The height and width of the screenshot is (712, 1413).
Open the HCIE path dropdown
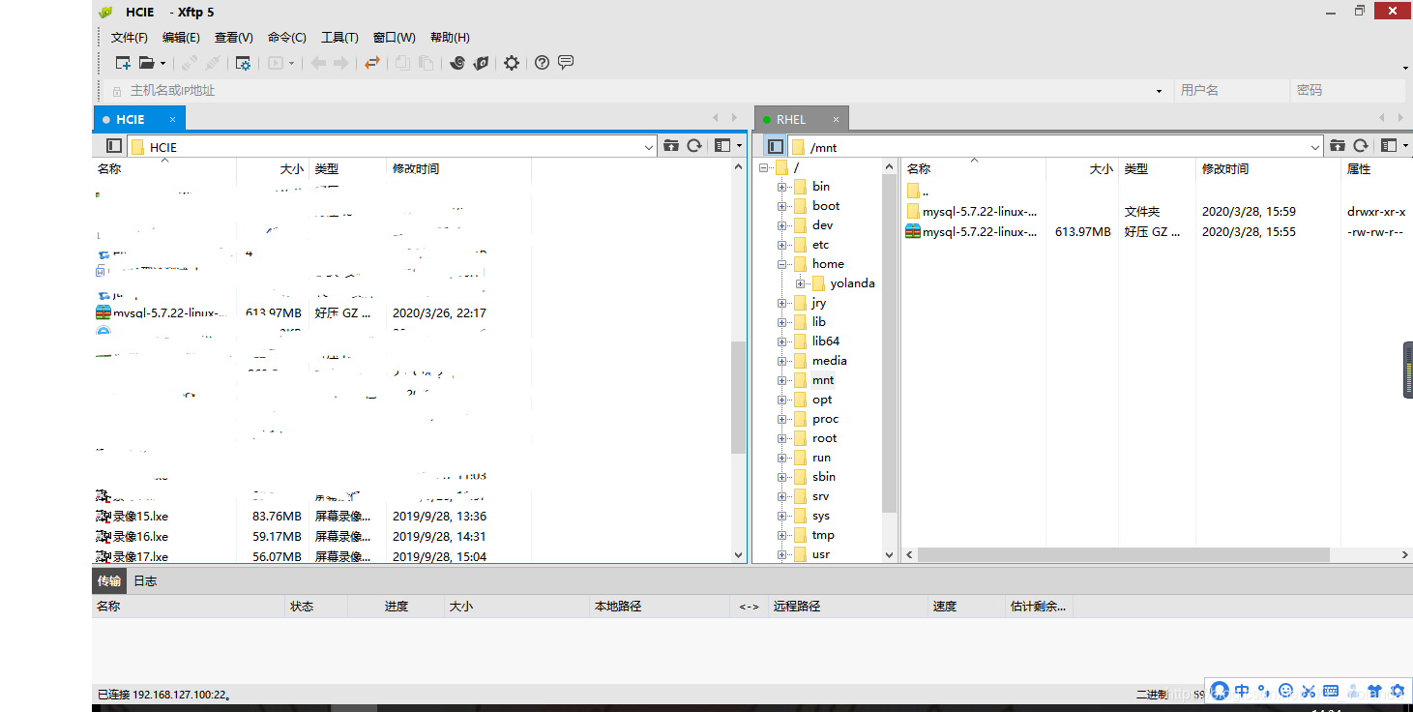(x=649, y=147)
